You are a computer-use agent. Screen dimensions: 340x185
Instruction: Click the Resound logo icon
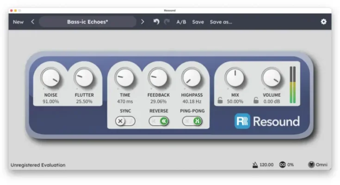[x=242, y=121]
